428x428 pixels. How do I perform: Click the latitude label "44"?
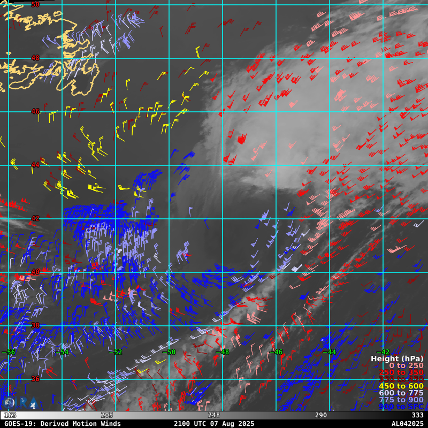[x=35, y=165]
